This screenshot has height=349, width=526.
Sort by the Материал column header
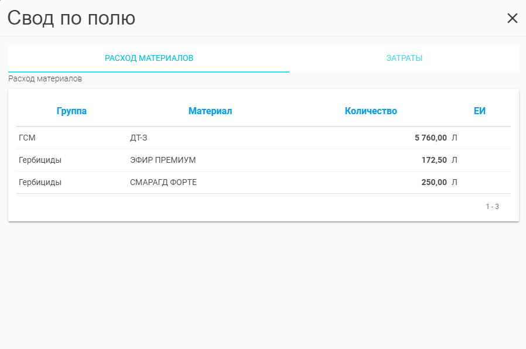point(210,111)
